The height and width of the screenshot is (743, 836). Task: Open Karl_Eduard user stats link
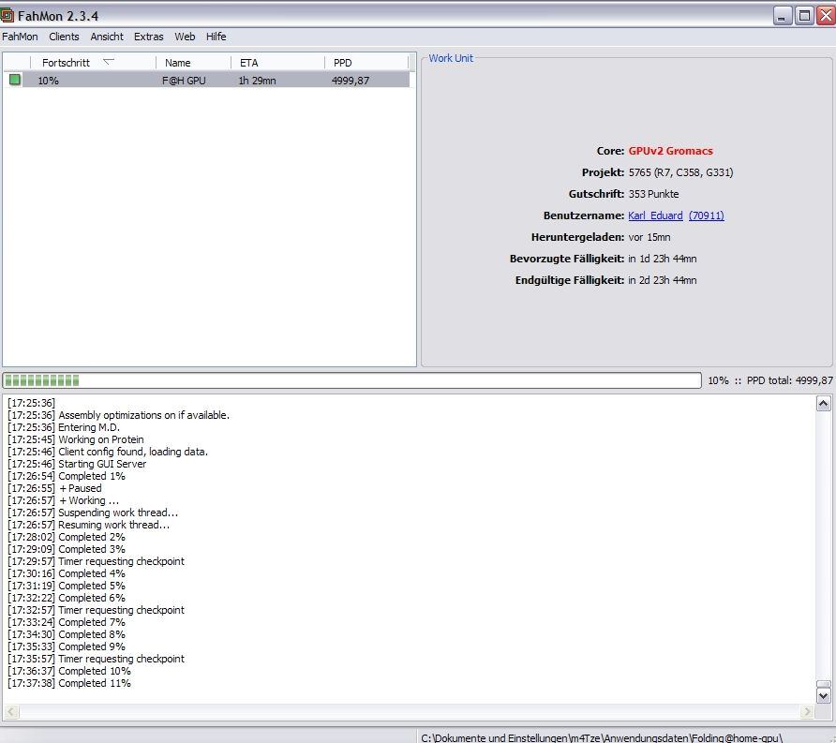[655, 215]
